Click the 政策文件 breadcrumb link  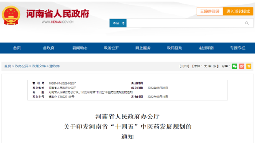pos(39,66)
